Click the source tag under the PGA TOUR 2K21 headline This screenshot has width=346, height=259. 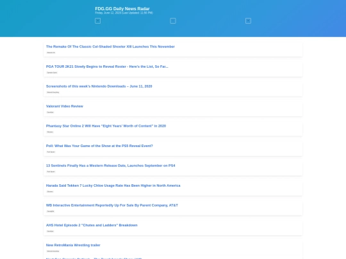pyautogui.click(x=52, y=72)
